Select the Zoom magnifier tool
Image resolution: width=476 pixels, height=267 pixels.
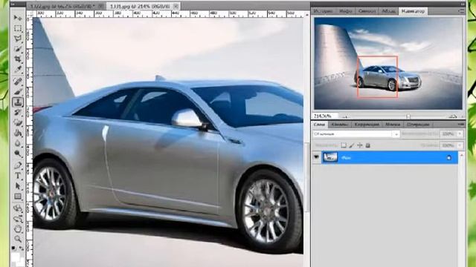pyautogui.click(x=18, y=239)
